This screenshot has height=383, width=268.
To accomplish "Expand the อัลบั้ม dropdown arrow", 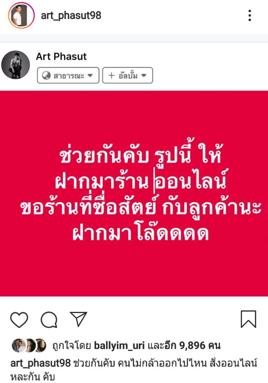I will (x=144, y=75).
